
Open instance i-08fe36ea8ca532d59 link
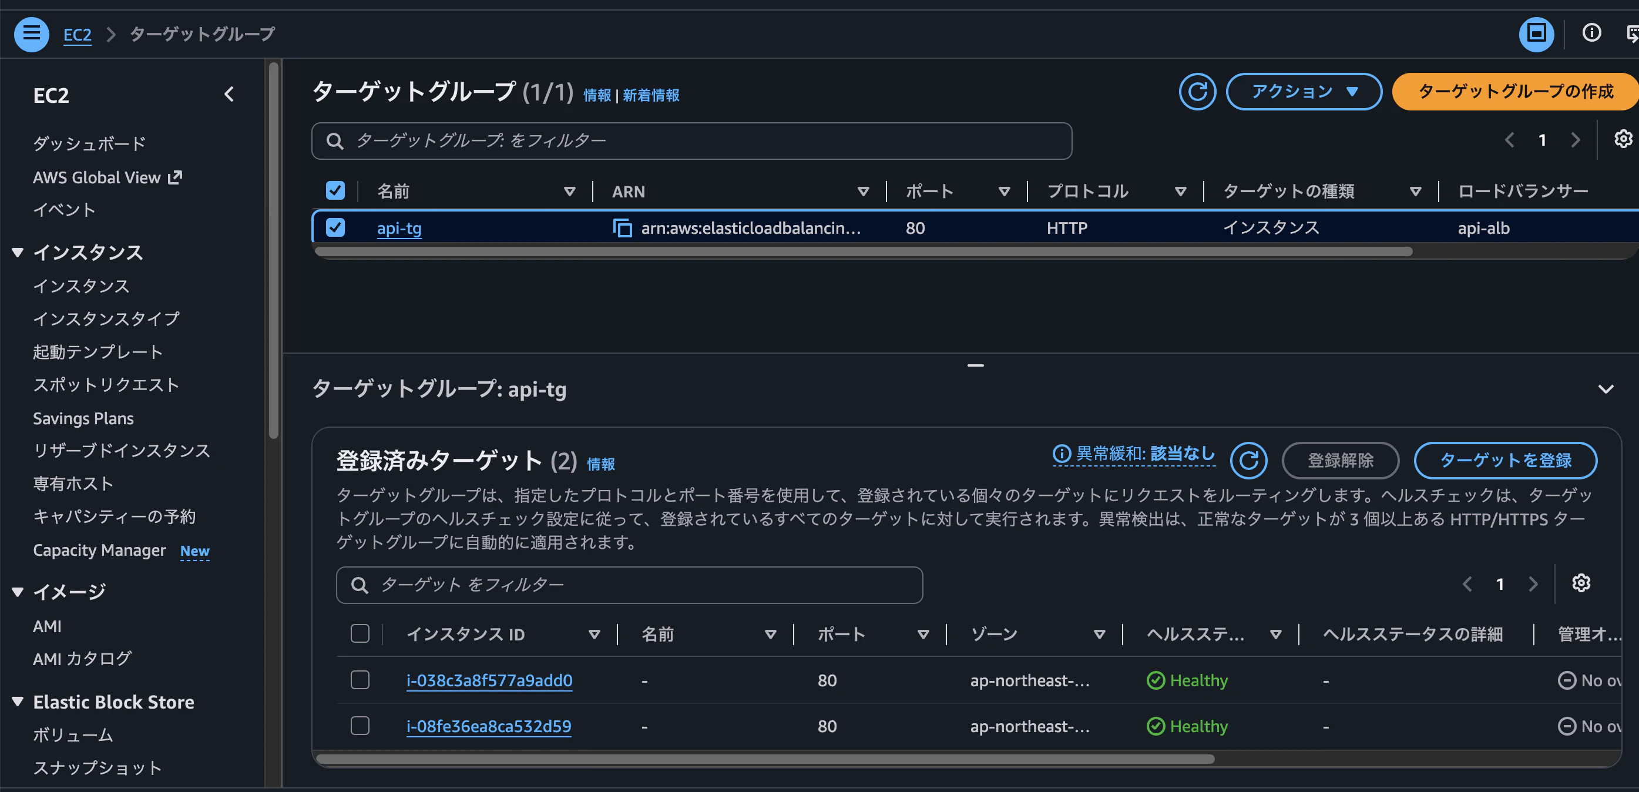pos(489,726)
